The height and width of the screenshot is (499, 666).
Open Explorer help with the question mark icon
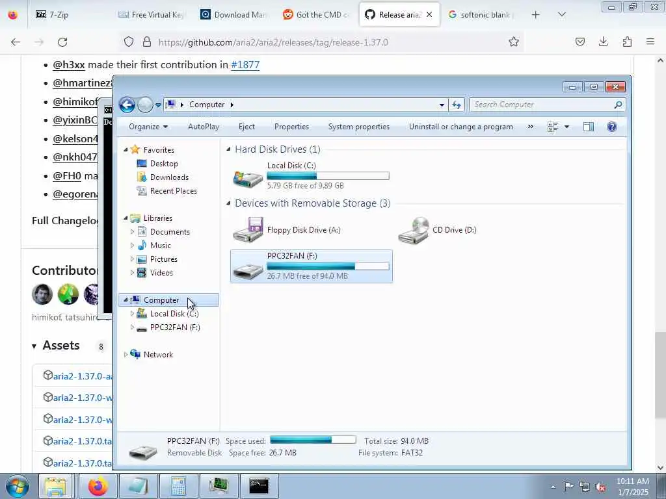(x=611, y=127)
